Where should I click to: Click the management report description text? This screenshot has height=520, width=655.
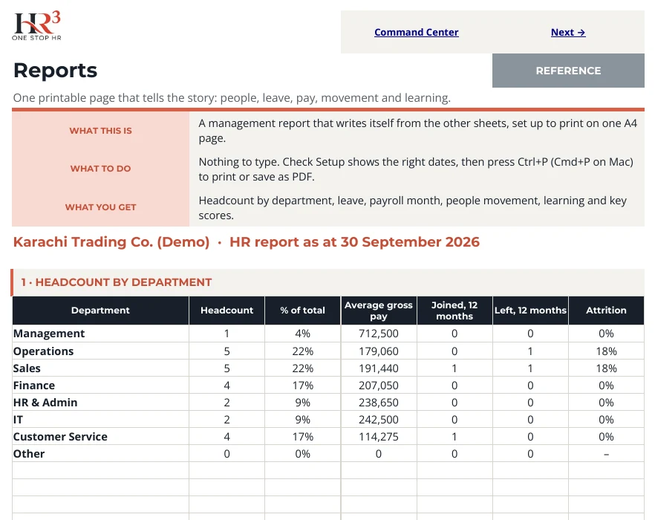coord(417,131)
